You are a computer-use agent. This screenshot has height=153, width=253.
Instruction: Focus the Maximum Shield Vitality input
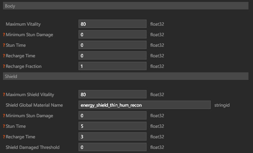[113, 94]
